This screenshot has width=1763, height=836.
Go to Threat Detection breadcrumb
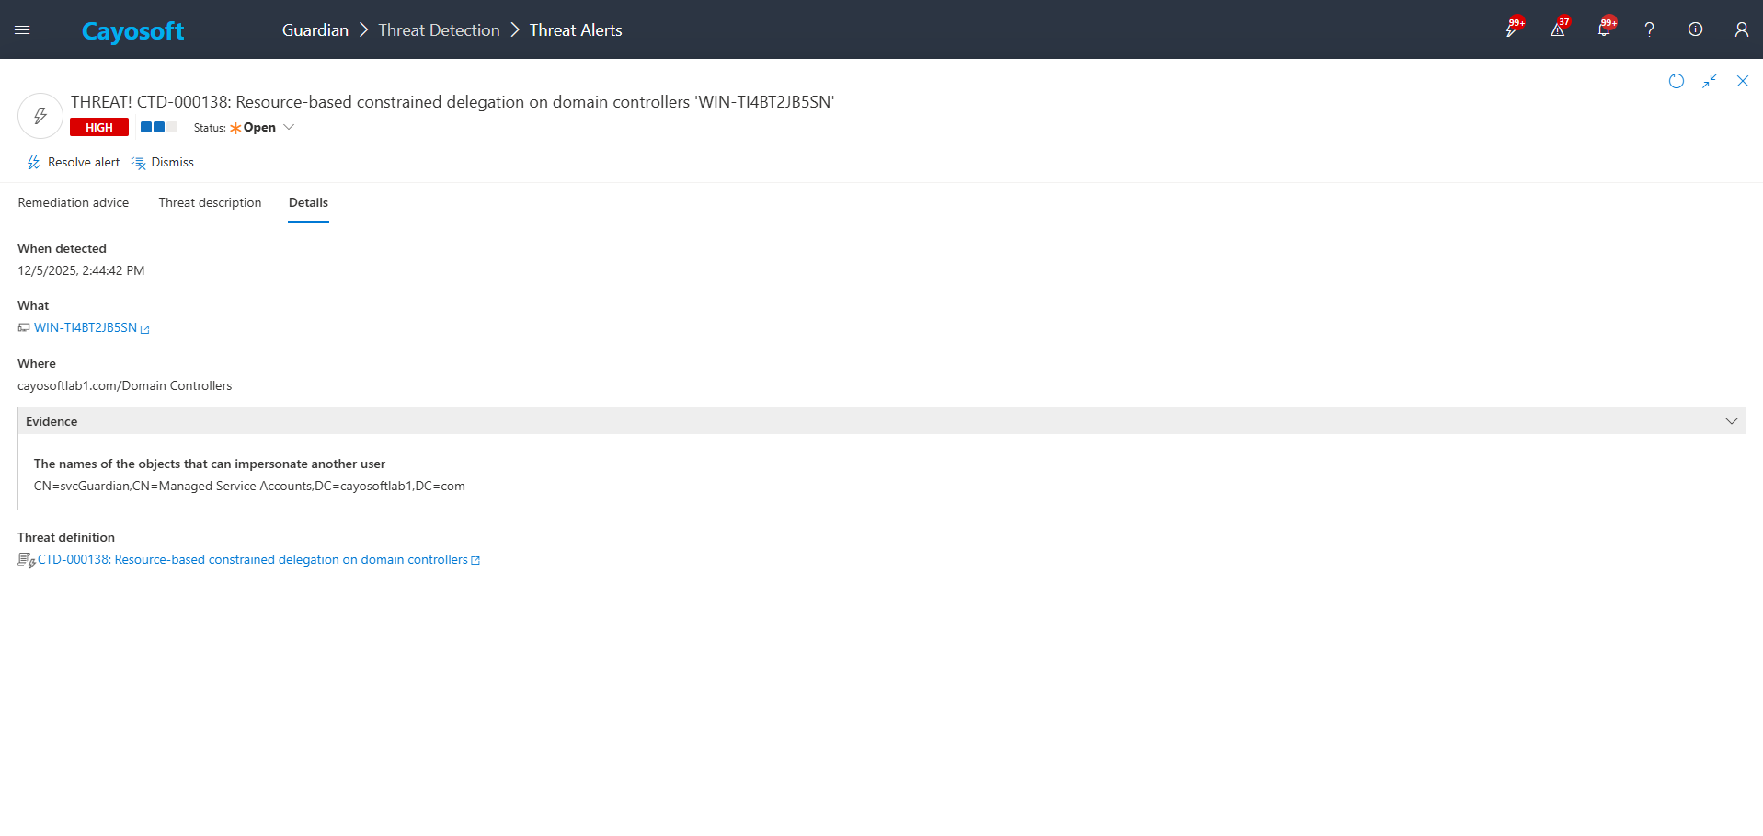[439, 30]
